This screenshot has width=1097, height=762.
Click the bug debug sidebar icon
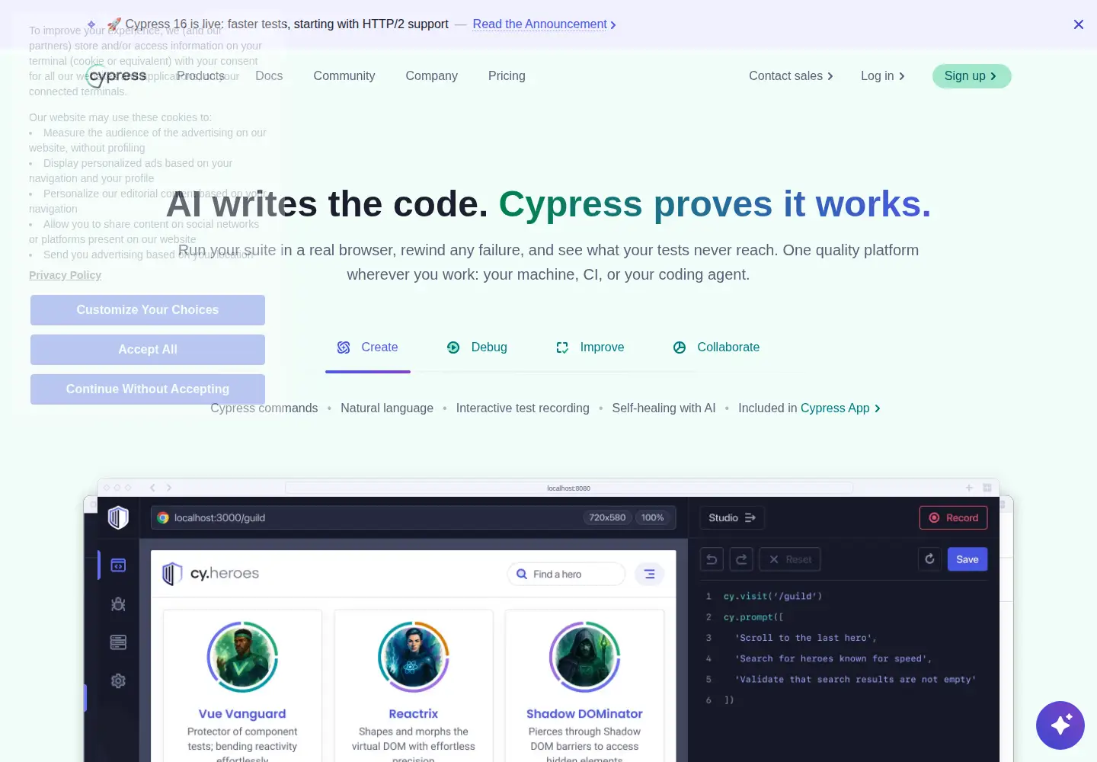coord(118,604)
